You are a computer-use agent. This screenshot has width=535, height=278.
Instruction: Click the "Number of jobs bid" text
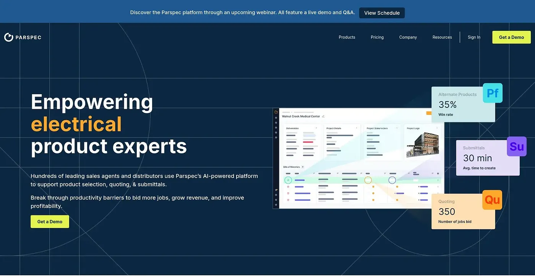pos(455,222)
